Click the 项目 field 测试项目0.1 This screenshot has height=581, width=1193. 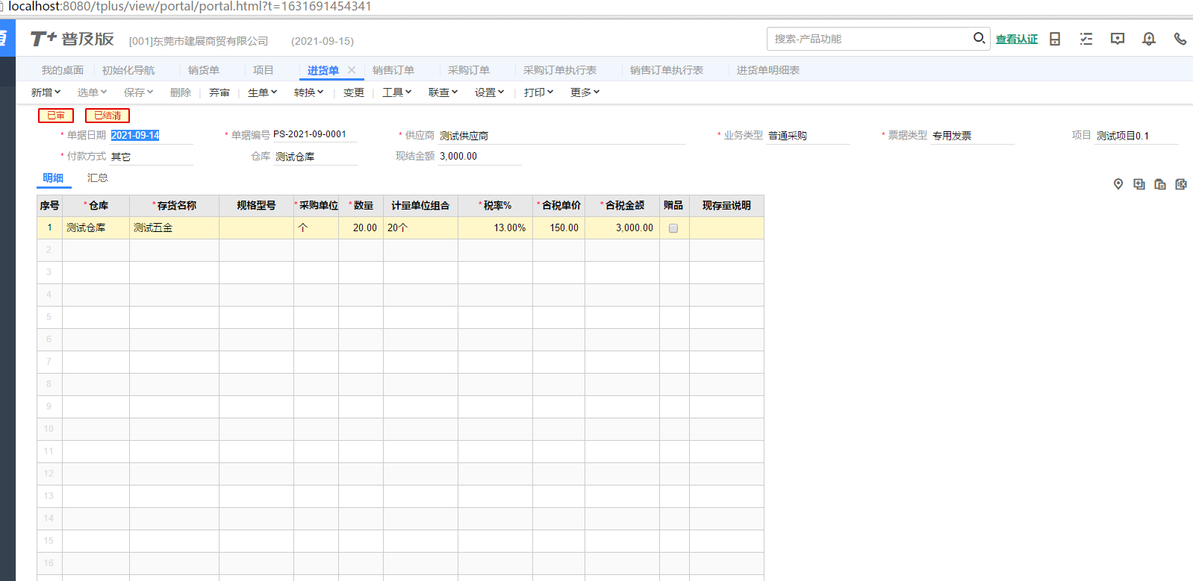(x=1136, y=136)
